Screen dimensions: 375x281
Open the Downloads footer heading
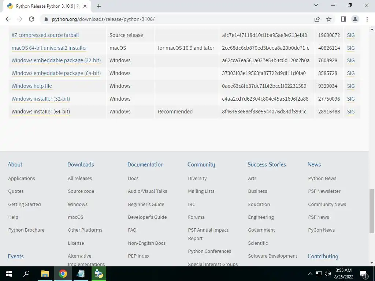click(81, 164)
